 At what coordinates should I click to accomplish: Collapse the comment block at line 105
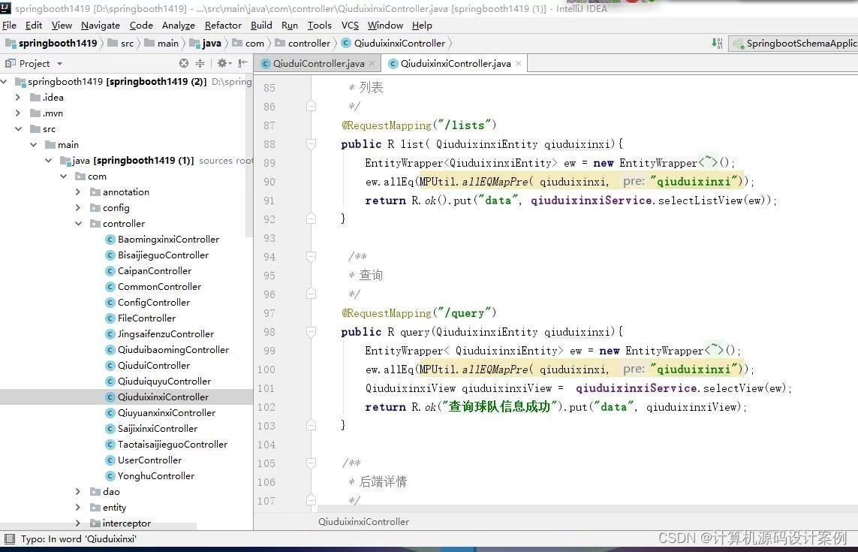[x=311, y=463]
